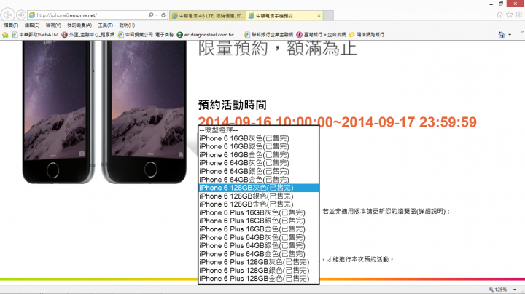Choose iPhone 6 Plus 64GB灰色 option
This screenshot has width=525, height=294.
pos(258,237)
